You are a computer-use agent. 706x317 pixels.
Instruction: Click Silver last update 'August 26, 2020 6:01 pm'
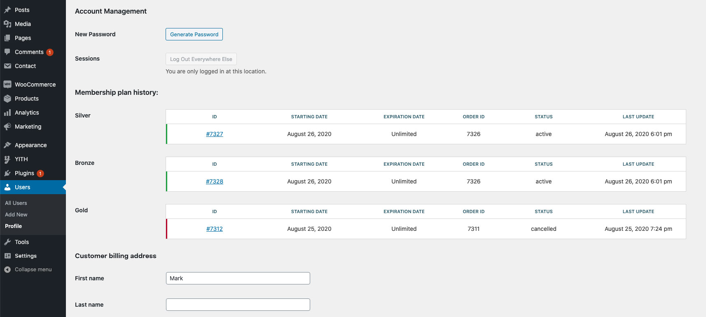pos(638,134)
